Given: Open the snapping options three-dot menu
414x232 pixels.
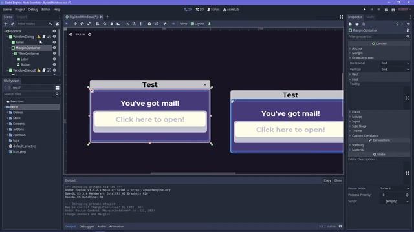Looking at the screenshot, I should pyautogui.click(x=141, y=24).
